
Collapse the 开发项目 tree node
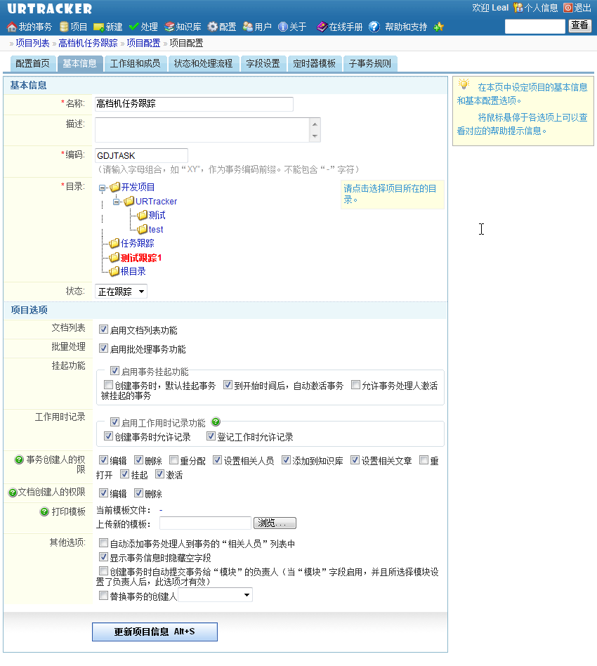tap(102, 188)
